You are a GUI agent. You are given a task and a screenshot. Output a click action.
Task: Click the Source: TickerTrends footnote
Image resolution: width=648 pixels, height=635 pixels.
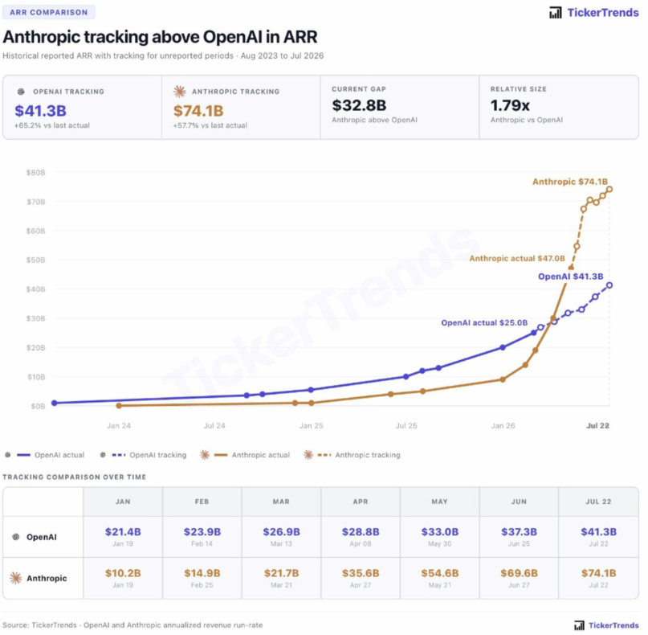tap(132, 625)
